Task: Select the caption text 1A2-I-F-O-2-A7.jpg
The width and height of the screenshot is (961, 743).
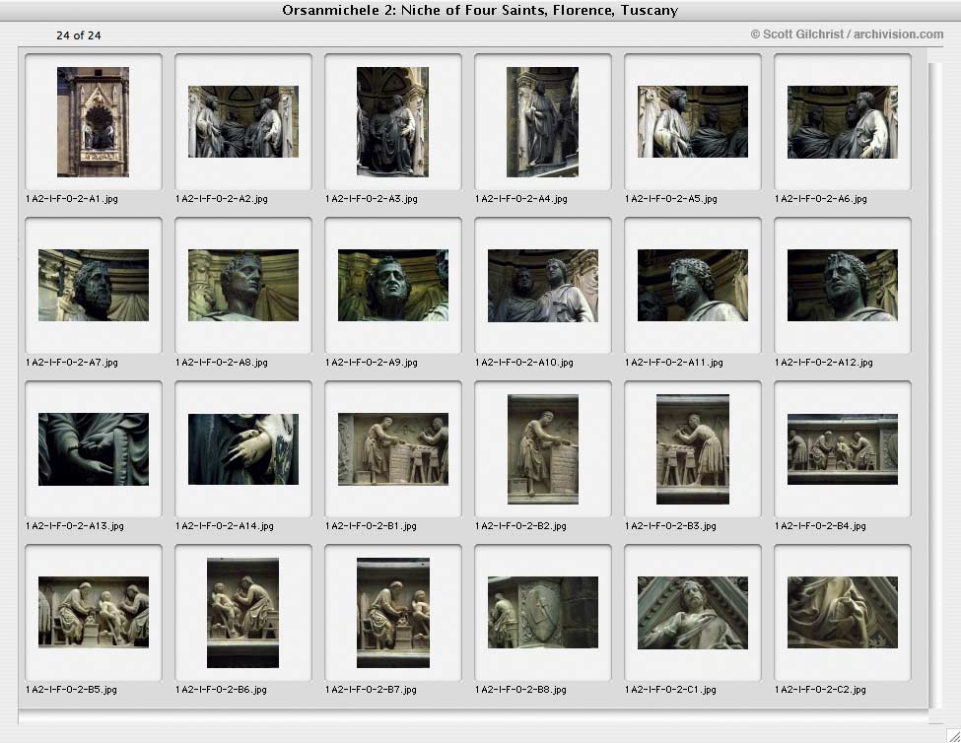Action: (72, 362)
